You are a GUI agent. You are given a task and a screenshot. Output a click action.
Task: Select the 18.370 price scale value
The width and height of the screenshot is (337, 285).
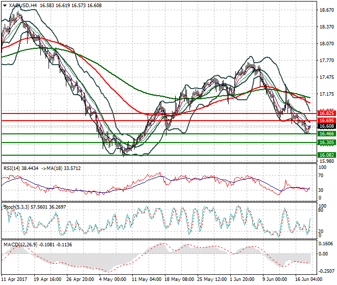click(327, 27)
